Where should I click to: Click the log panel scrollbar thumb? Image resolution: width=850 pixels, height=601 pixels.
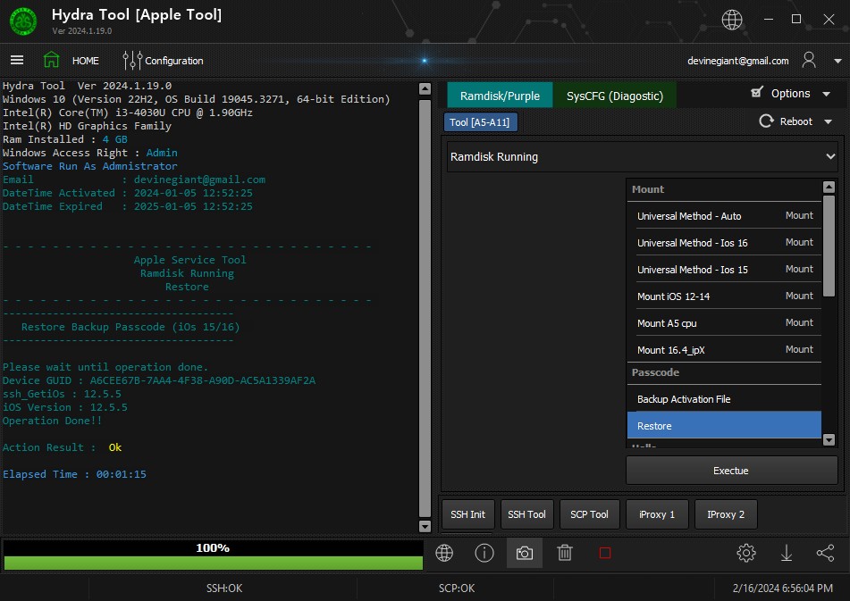tap(425, 307)
